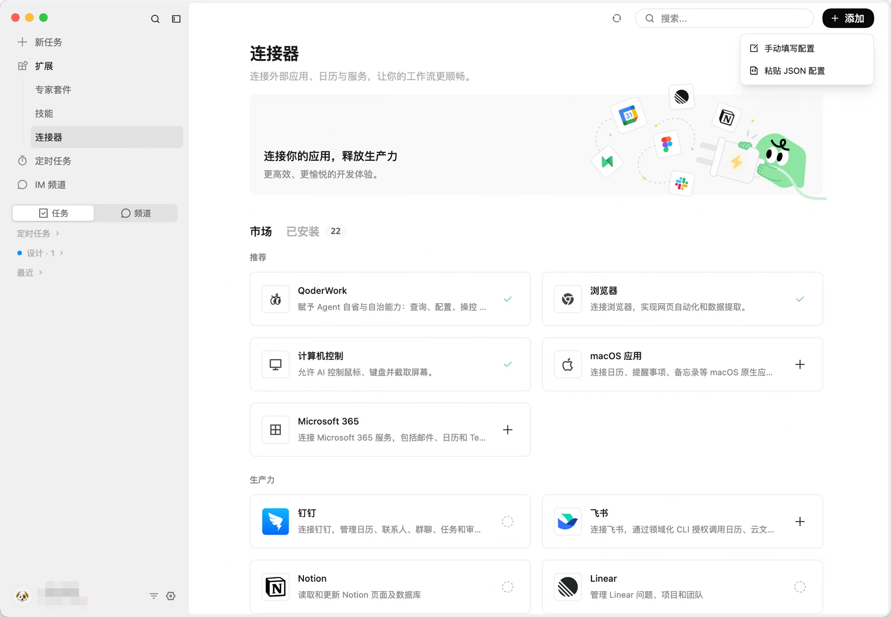Add the 飞书 connector with plus
891x617 pixels.
point(800,521)
